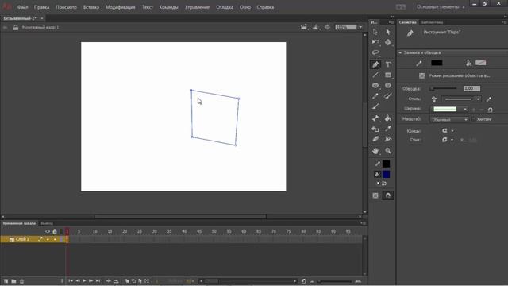This screenshot has height=286, width=508.
Task: Select the Eyedropper tool
Action: point(388,129)
